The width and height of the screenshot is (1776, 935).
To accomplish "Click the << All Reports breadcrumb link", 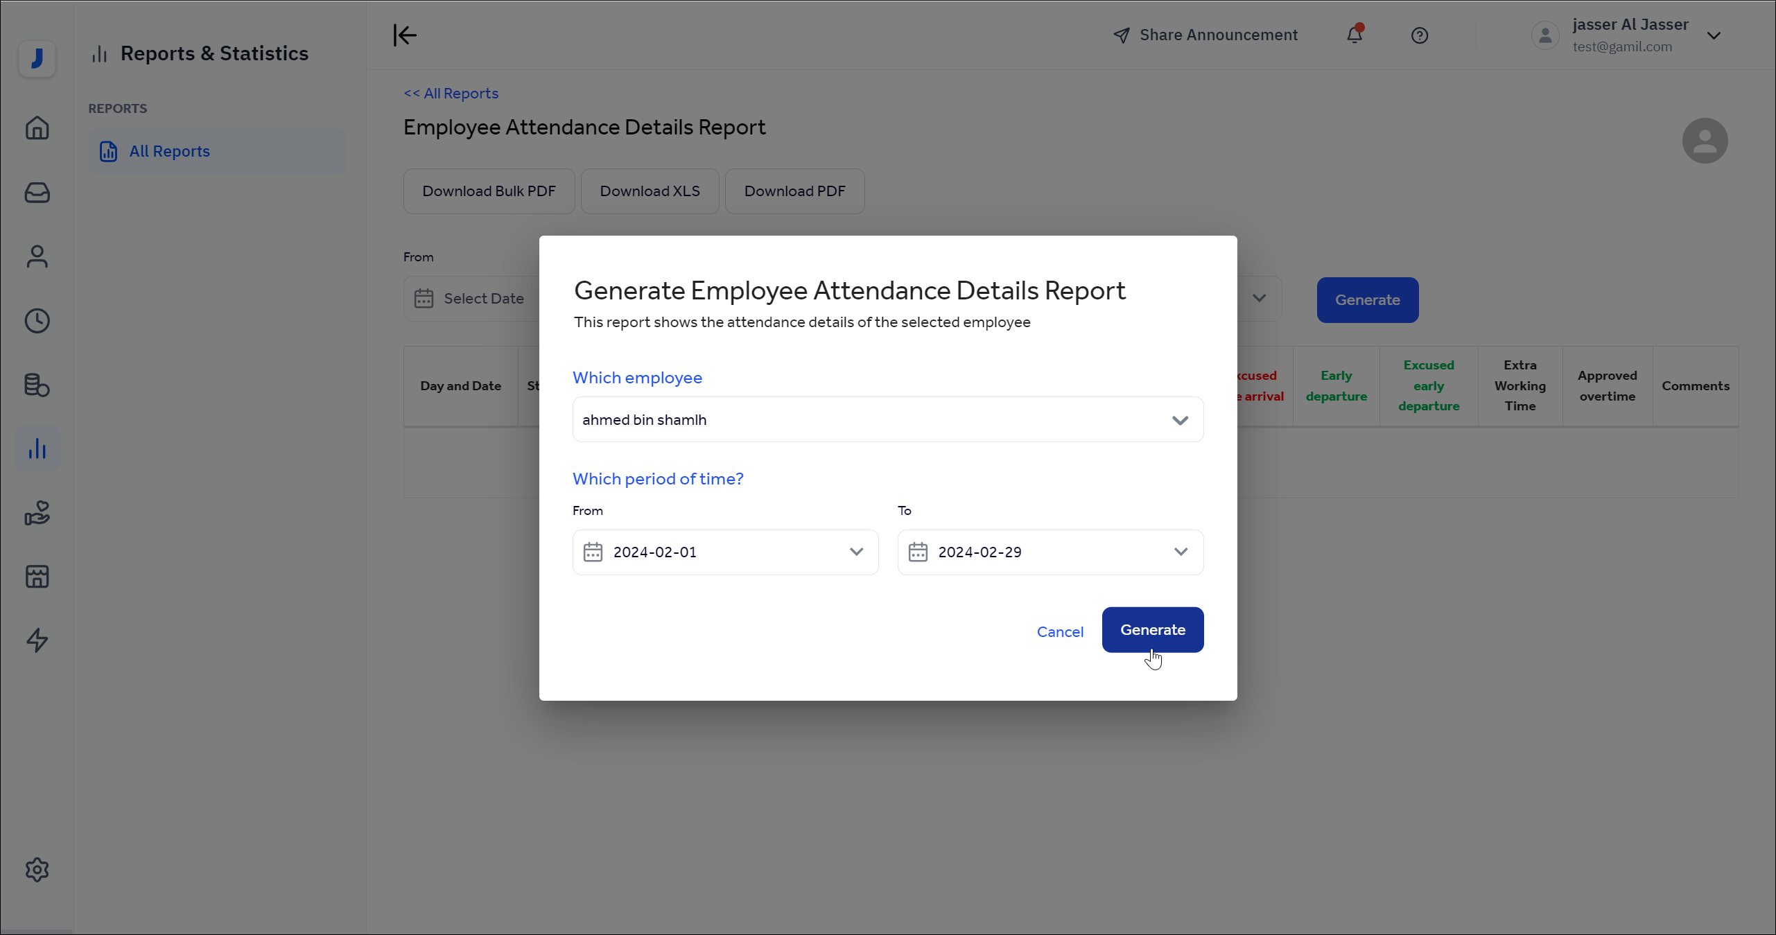I will (x=451, y=93).
